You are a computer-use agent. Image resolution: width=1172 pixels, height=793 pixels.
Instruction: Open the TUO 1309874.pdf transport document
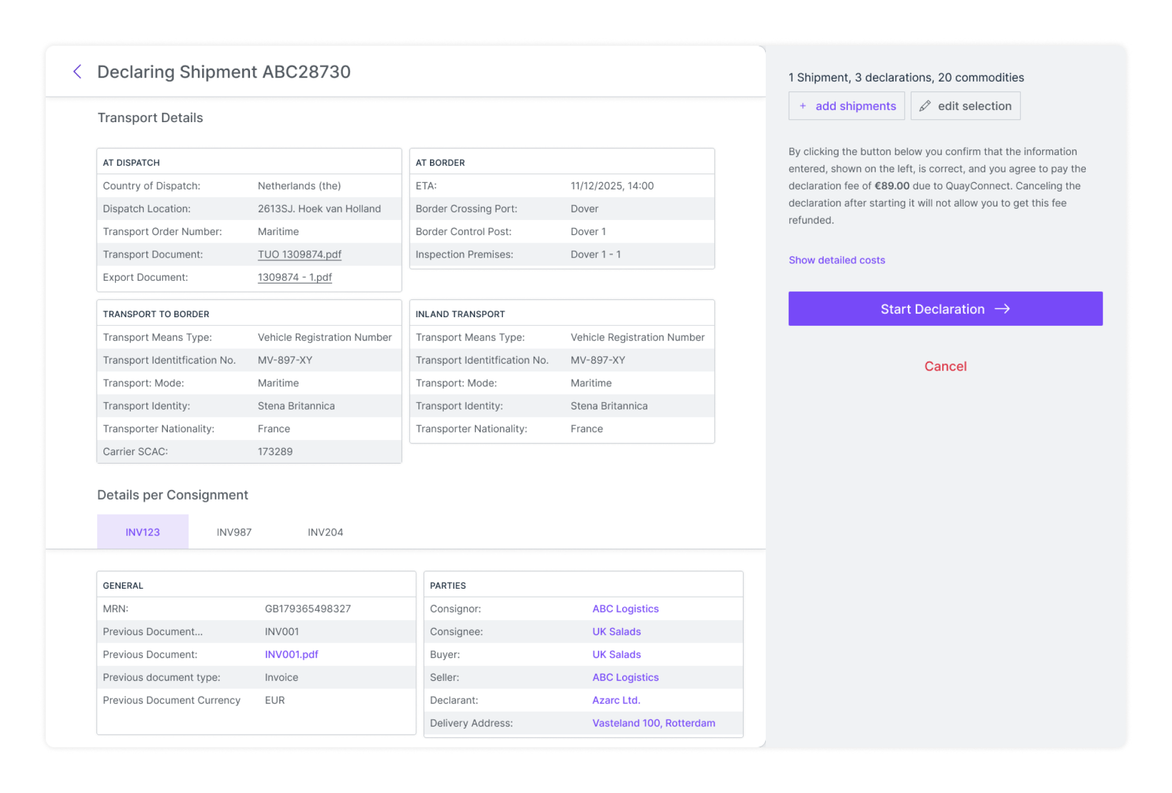pyautogui.click(x=299, y=255)
